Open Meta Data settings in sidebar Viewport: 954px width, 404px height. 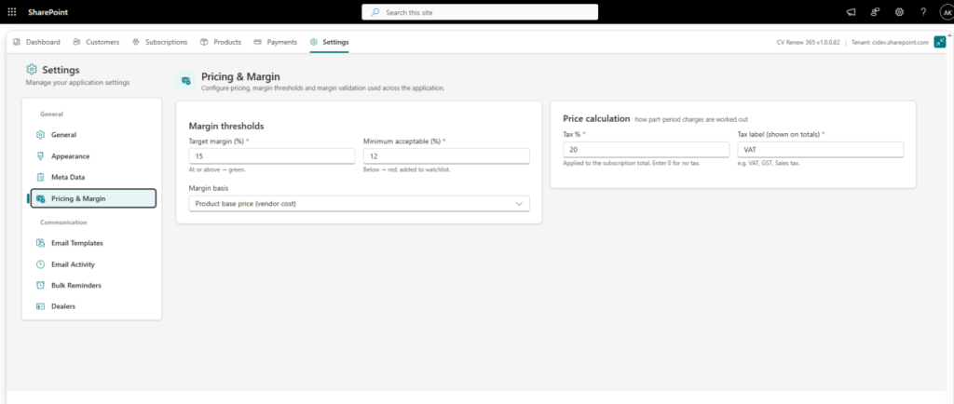tap(92, 178)
